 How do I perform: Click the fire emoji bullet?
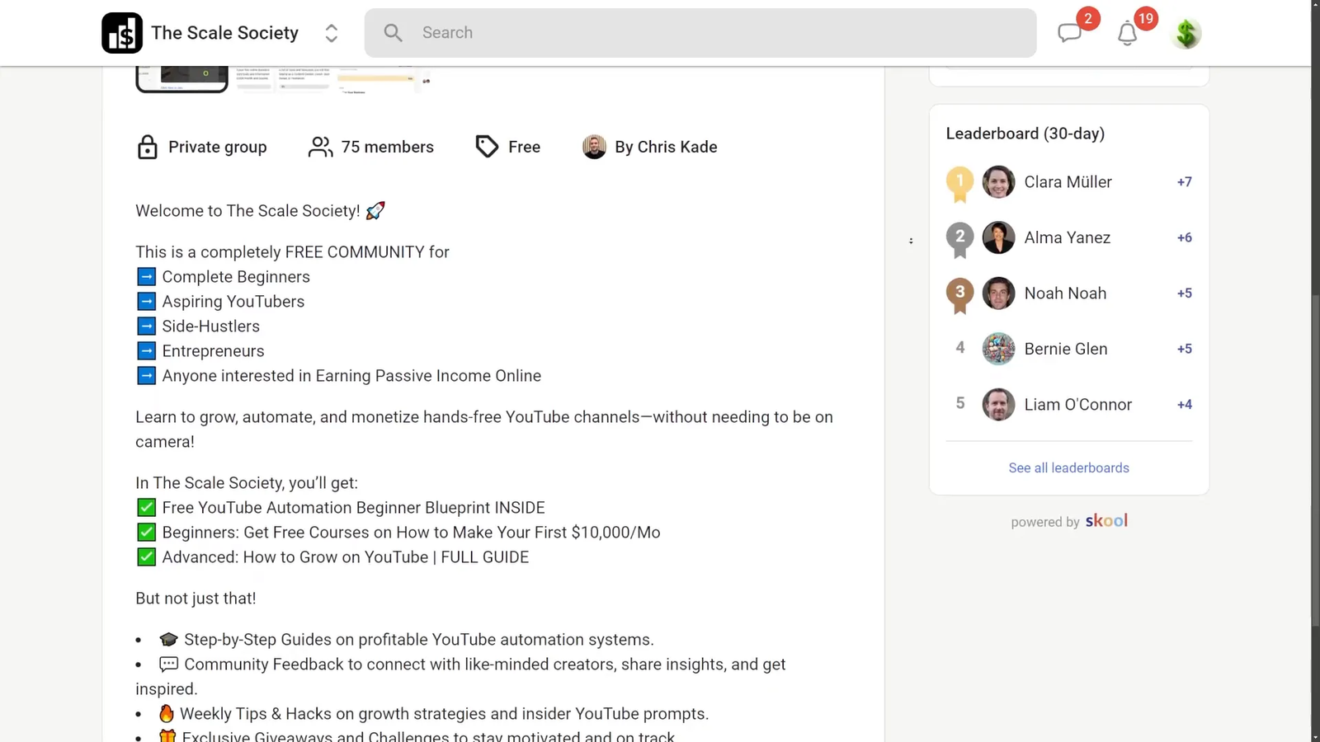click(167, 713)
